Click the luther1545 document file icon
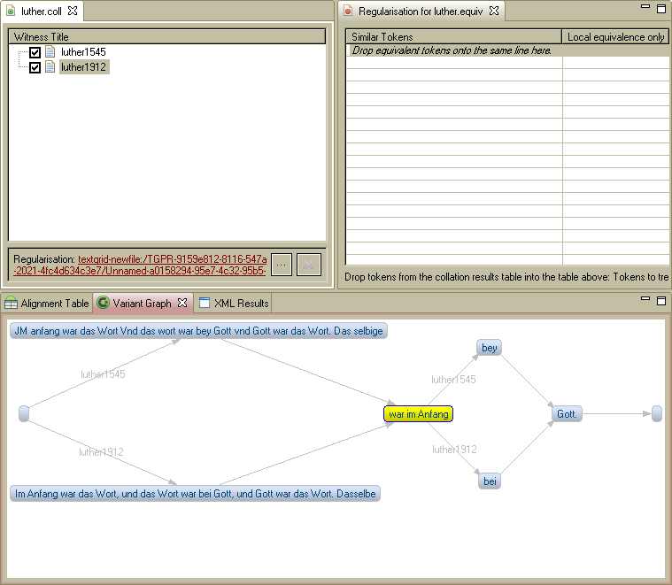The width and height of the screenshot is (672, 585). click(x=50, y=52)
